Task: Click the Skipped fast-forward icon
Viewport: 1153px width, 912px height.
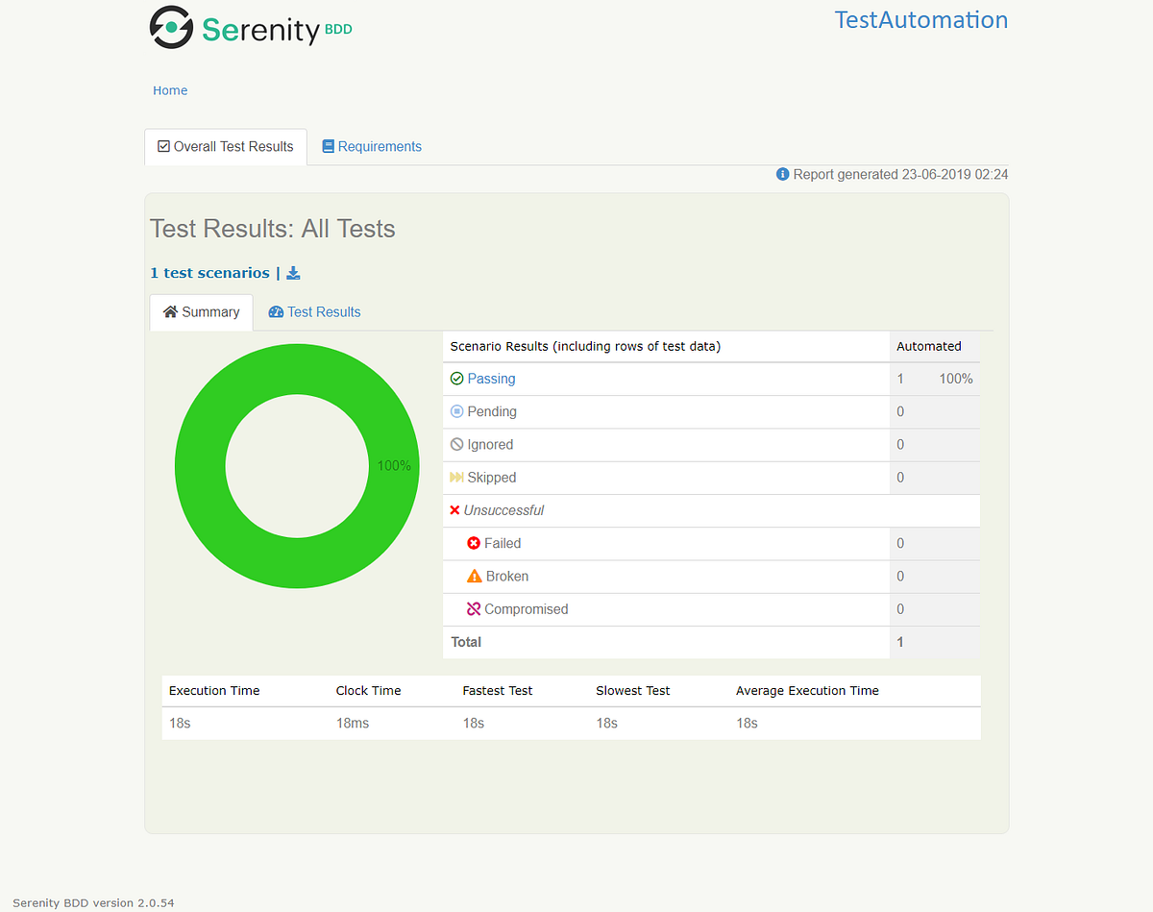Action: point(457,477)
